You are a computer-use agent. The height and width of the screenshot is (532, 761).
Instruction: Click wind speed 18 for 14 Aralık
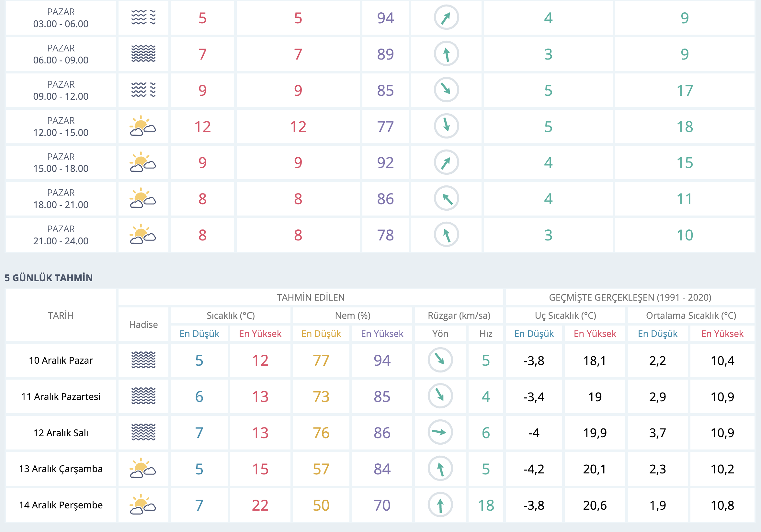(485, 505)
